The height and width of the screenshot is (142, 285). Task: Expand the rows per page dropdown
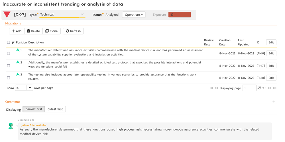point(30,88)
